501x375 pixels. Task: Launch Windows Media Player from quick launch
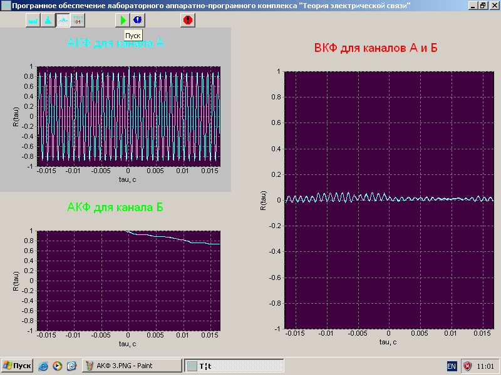(x=57, y=366)
